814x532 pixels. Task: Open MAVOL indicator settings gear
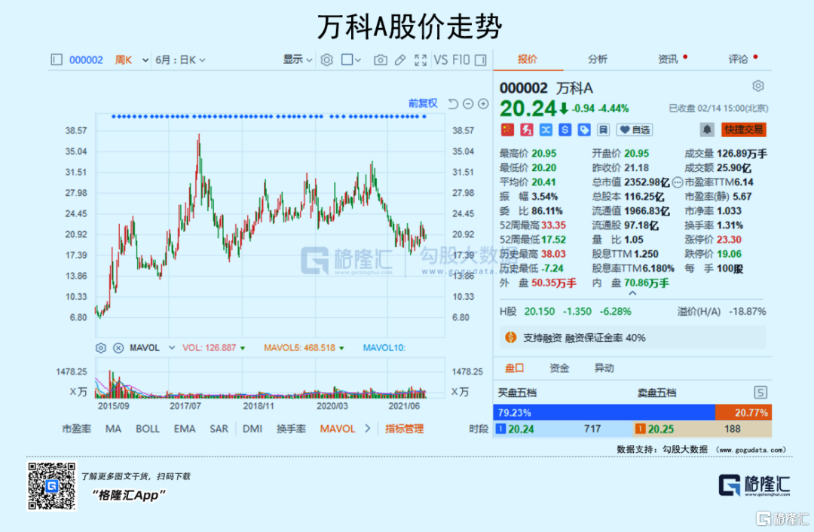(101, 348)
